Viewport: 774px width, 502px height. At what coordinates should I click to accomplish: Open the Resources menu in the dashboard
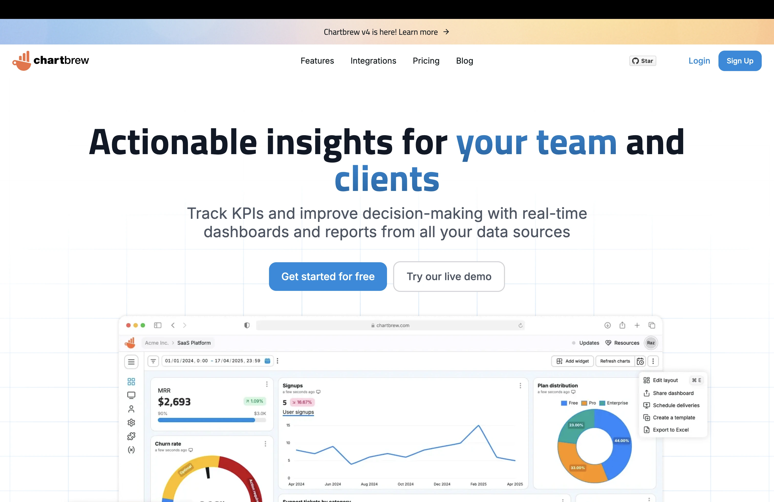622,343
